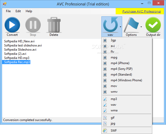The image size is (166, 134).
Task: Open the Help menu
Action: point(29,11)
